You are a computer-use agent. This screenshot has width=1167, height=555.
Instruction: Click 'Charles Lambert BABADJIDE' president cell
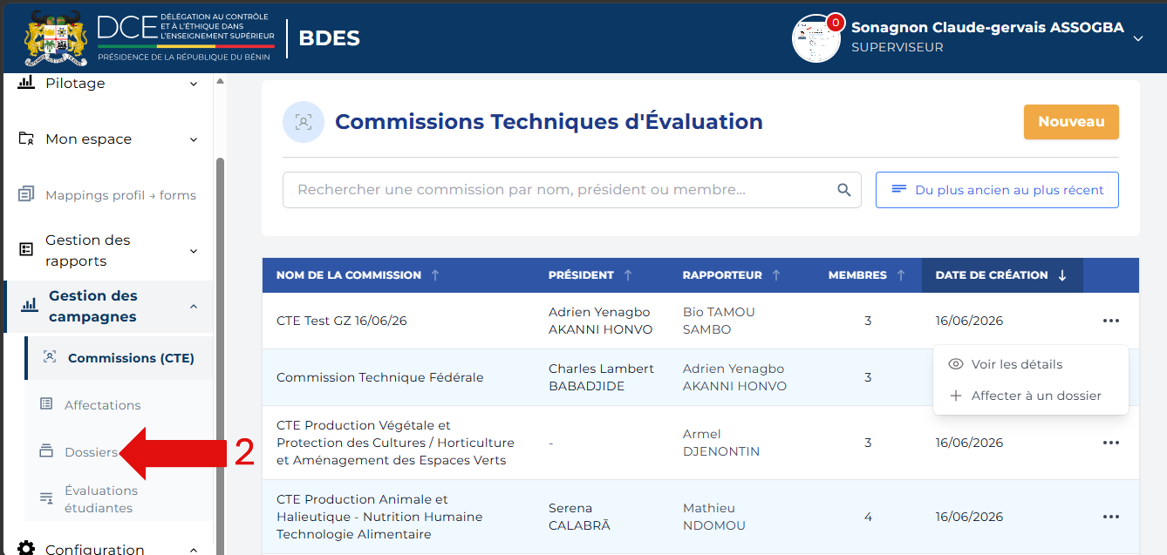[x=601, y=377]
